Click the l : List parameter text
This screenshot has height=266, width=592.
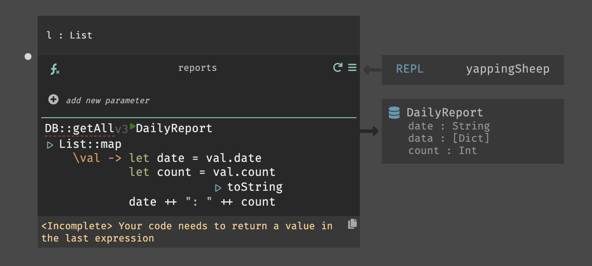[x=70, y=35]
